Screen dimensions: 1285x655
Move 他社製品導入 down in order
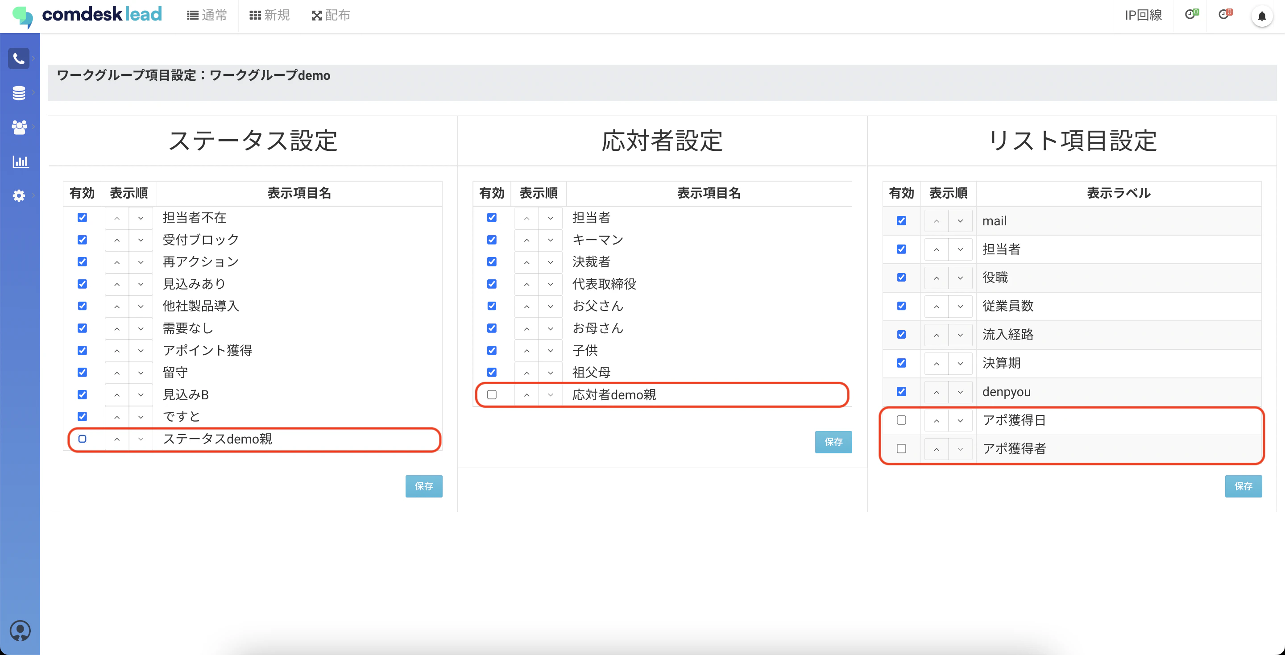click(x=141, y=306)
